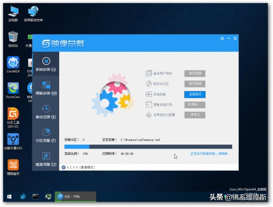Close the 映像总裁 window

coord(235,38)
